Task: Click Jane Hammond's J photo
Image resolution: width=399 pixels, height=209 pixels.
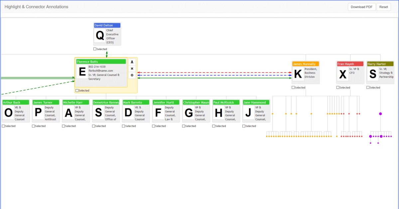Action: [248, 113]
